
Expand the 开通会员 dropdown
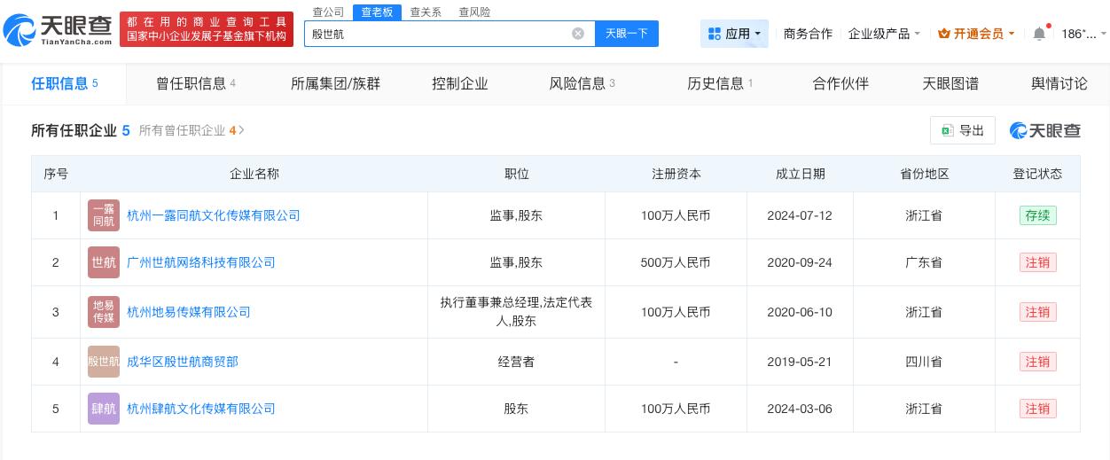pos(976,34)
